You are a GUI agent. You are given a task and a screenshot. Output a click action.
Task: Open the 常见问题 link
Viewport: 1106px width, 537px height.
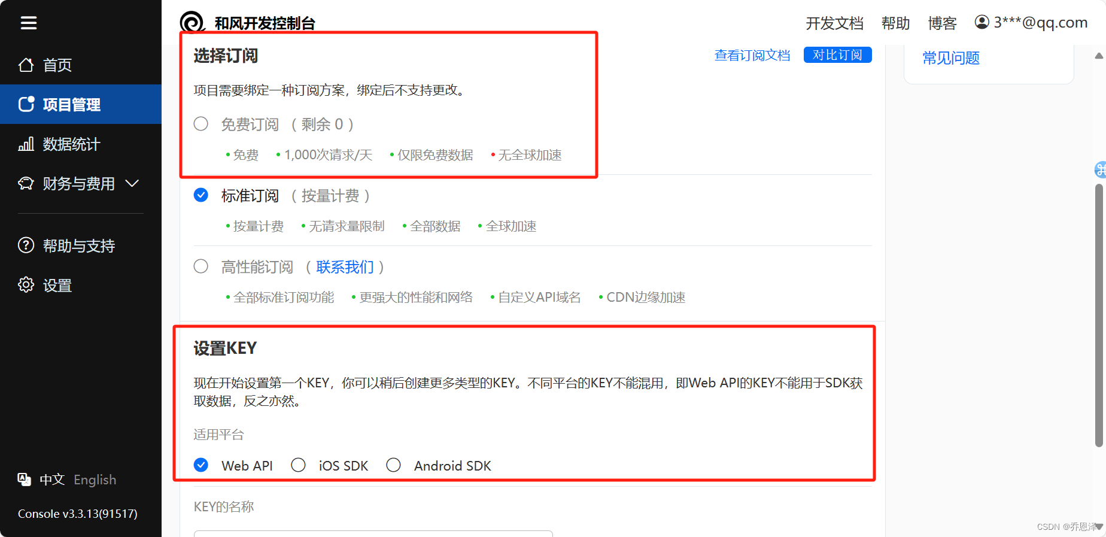(951, 58)
